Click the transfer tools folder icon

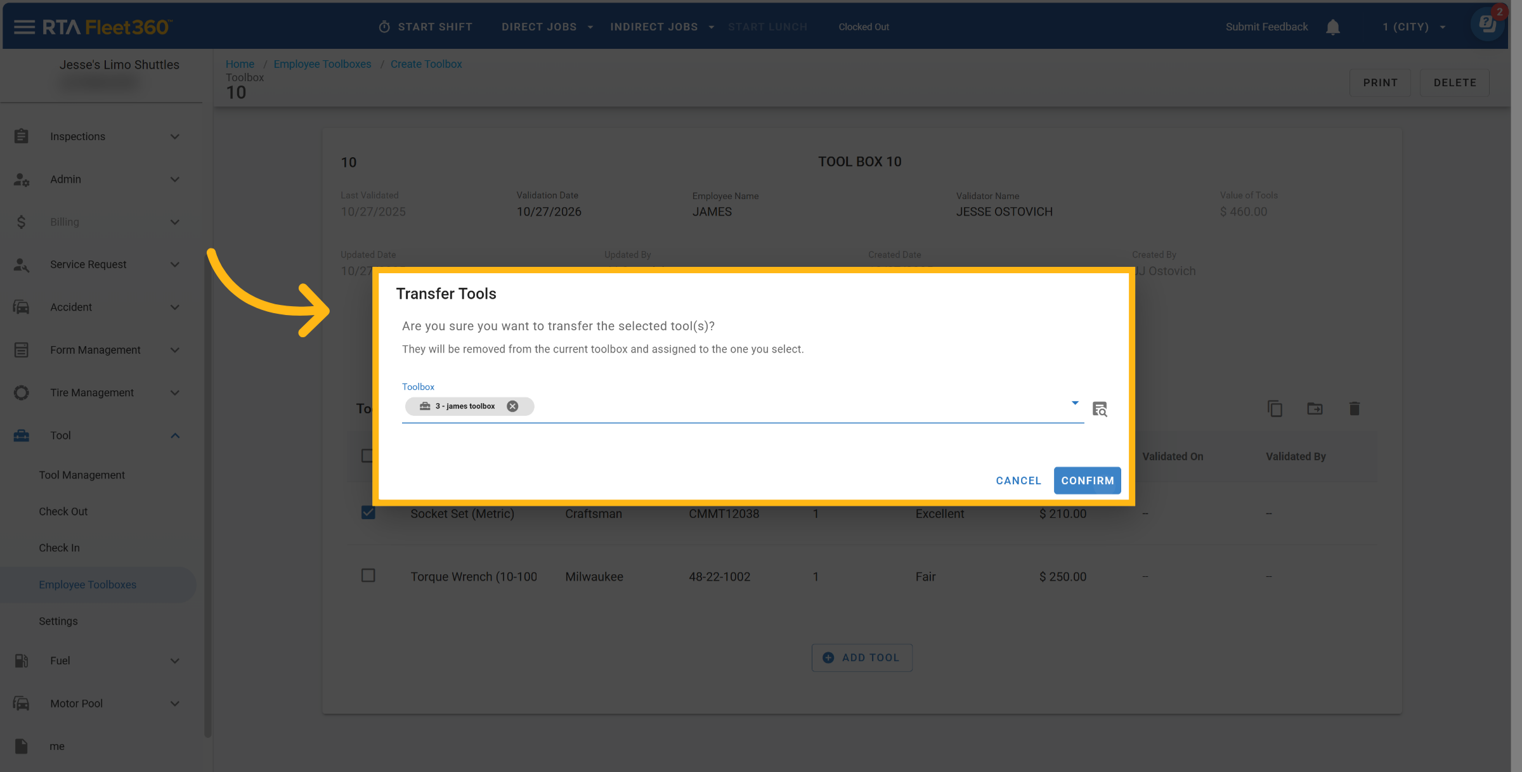1315,409
